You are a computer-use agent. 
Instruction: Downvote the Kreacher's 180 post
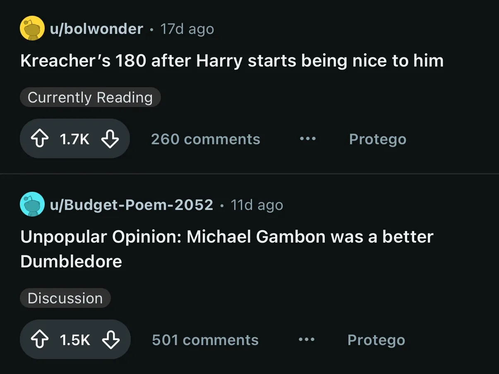point(110,139)
